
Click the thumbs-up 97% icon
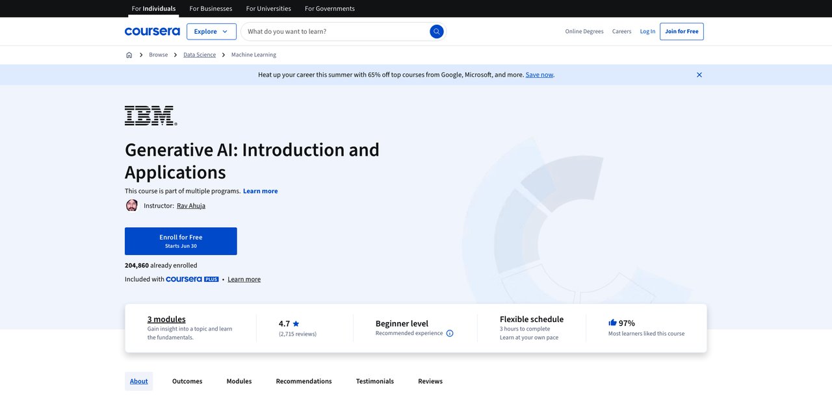click(612, 323)
